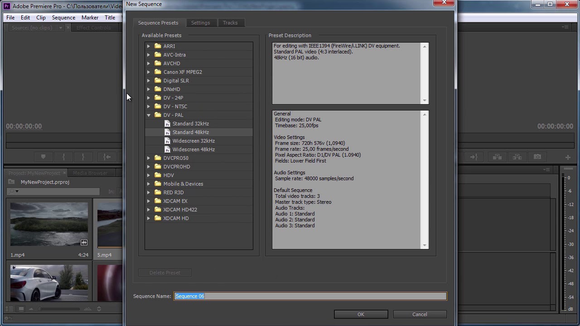580x326 pixels.
Task: Expand the ARRI preset folder
Action: (x=149, y=46)
